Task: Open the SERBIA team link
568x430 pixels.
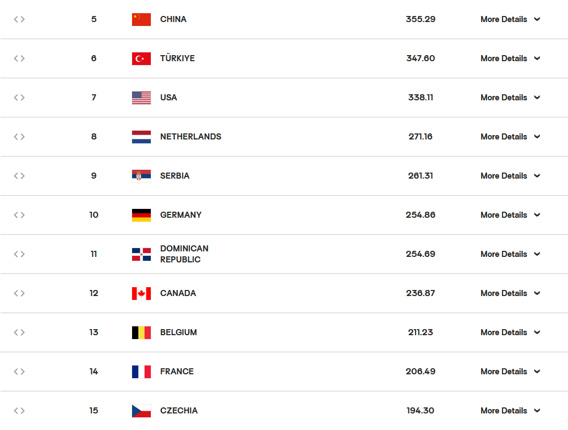Action: [174, 176]
